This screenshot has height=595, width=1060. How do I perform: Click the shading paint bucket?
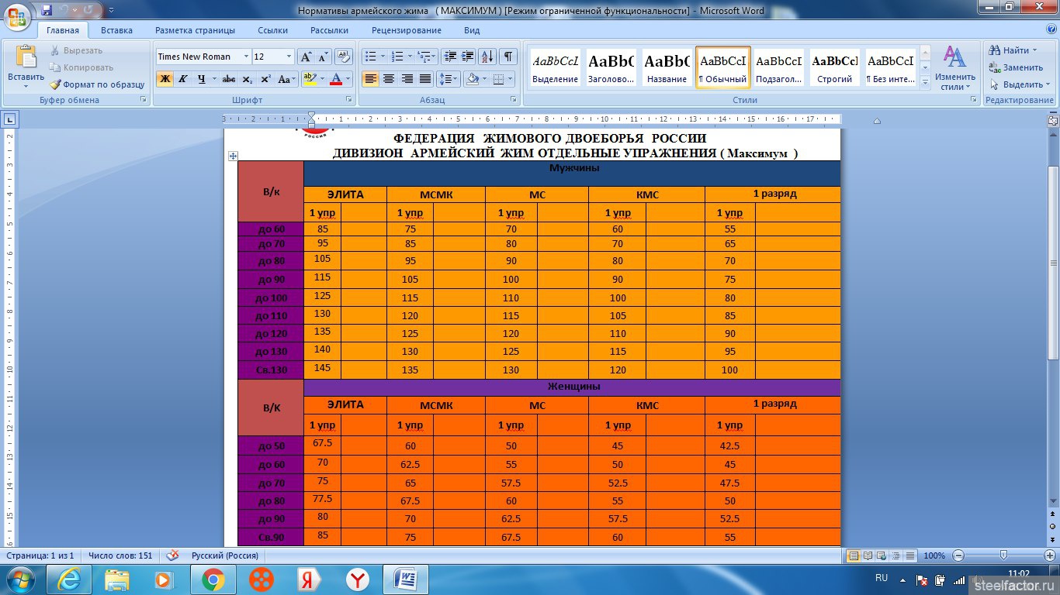click(x=471, y=79)
